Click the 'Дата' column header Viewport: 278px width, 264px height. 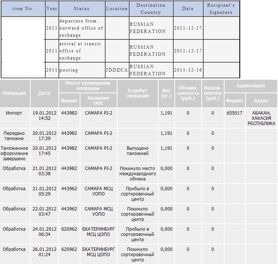click(44, 93)
